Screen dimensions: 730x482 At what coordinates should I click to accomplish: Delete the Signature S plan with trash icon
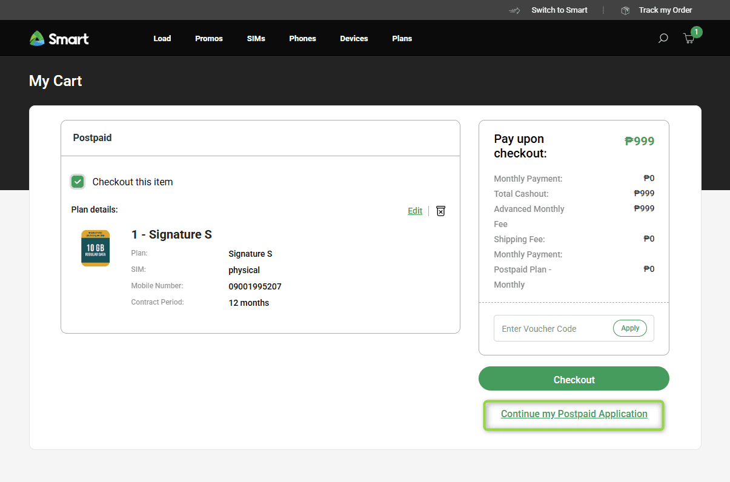[x=441, y=211]
